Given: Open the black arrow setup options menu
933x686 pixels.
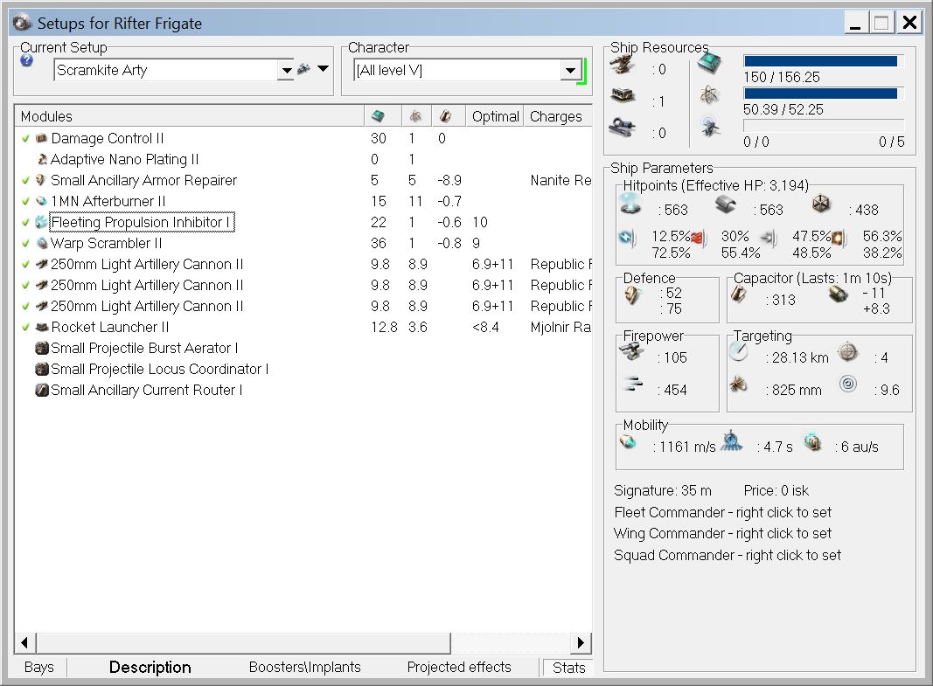Looking at the screenshot, I should click(x=323, y=69).
